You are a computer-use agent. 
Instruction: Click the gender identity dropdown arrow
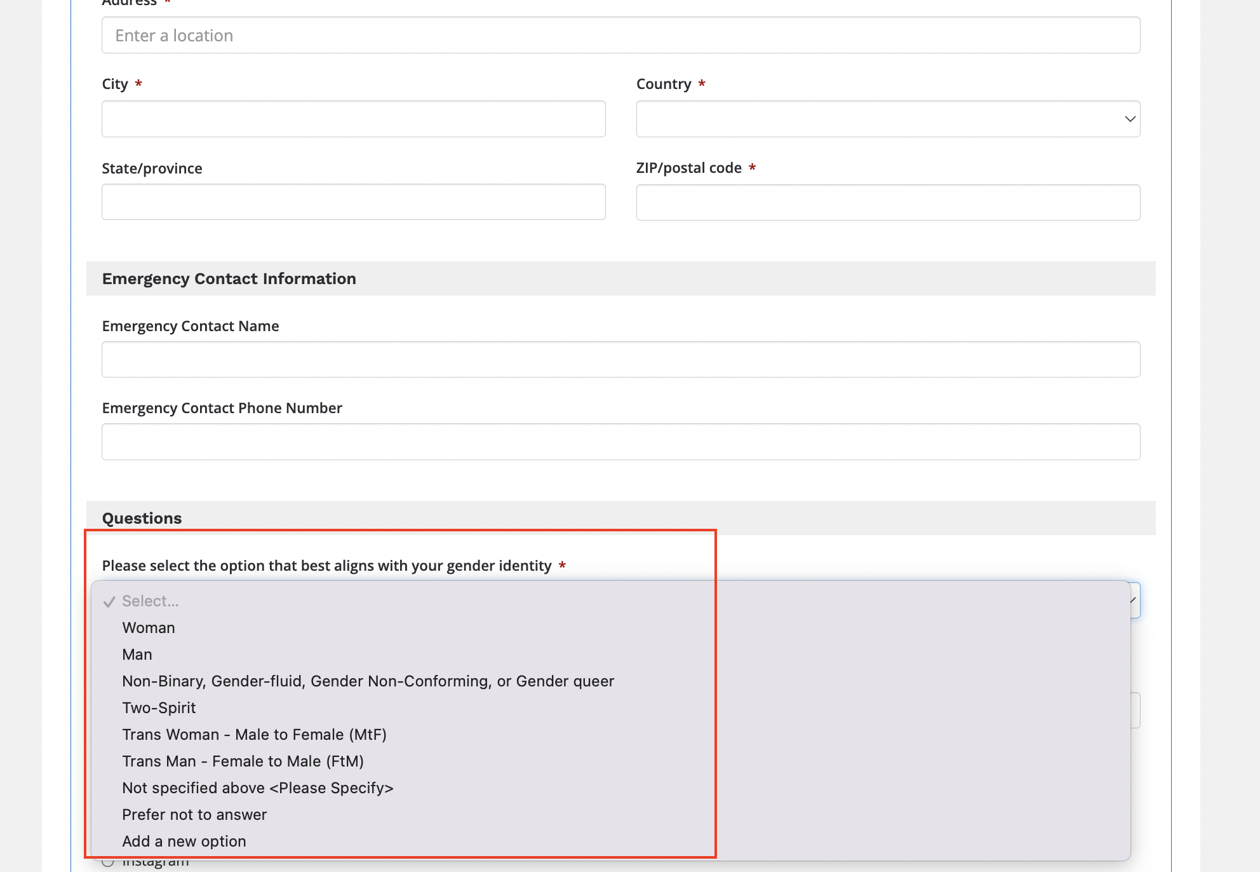tap(1134, 600)
